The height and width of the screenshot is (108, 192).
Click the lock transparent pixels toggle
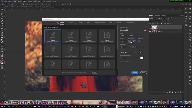click(153, 23)
